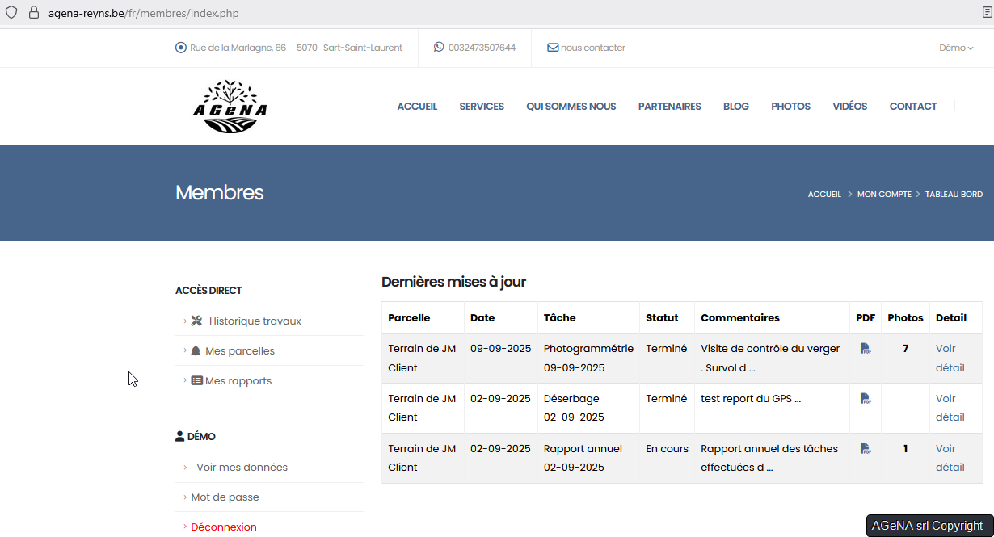
Task: Download PDF for Rapport annuel row
Action: [x=865, y=449]
